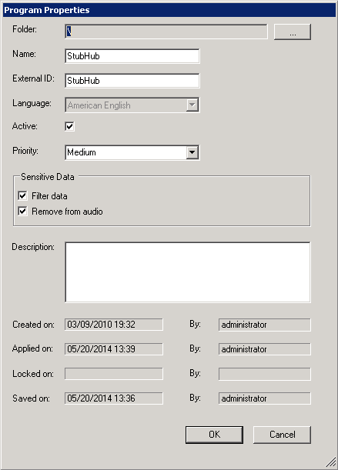Image resolution: width=338 pixels, height=470 pixels.
Task: Toggle the Remove from audio checkbox
Action: [23, 211]
